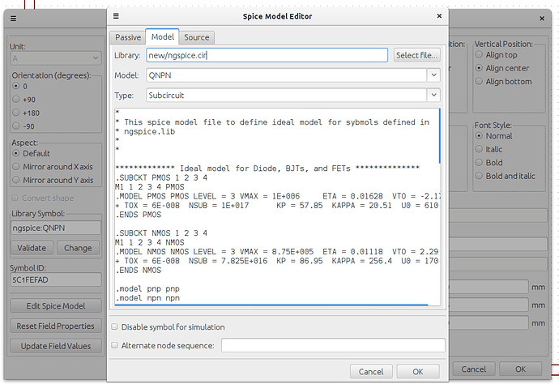Screen dimensions: 559x384
Task: Select Align bottom vertical position
Action: click(x=479, y=81)
